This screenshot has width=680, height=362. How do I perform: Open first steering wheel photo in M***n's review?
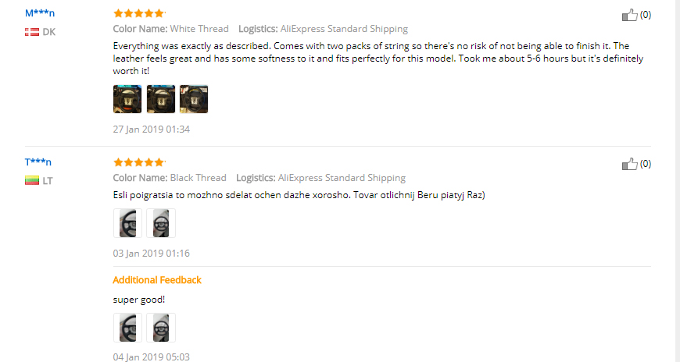[x=127, y=99]
